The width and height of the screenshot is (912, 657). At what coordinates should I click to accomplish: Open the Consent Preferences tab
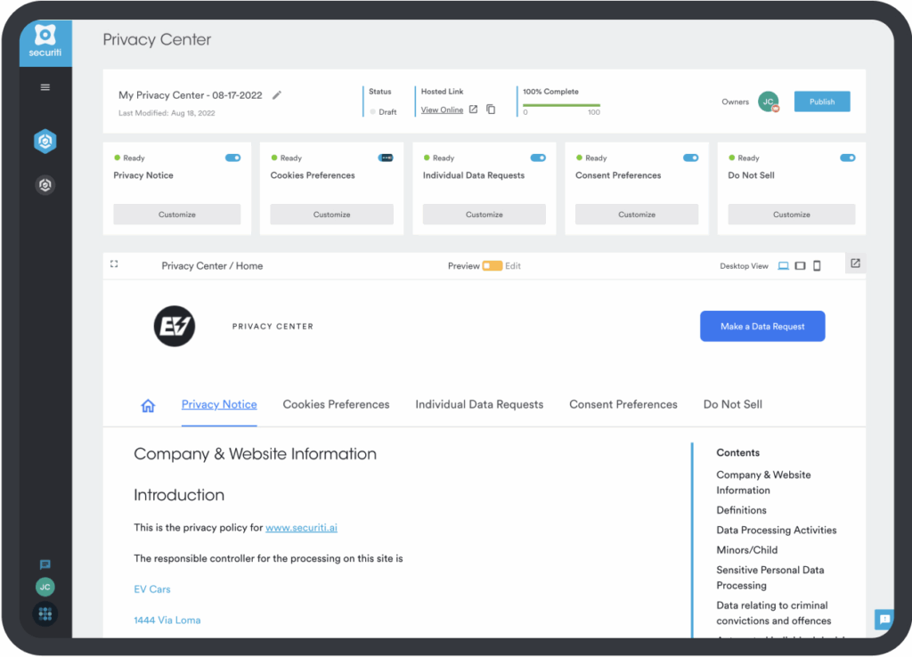623,404
